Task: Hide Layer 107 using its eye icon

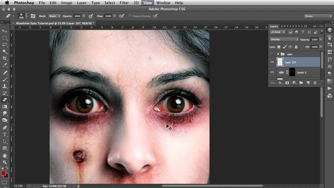Action: pos(272,62)
